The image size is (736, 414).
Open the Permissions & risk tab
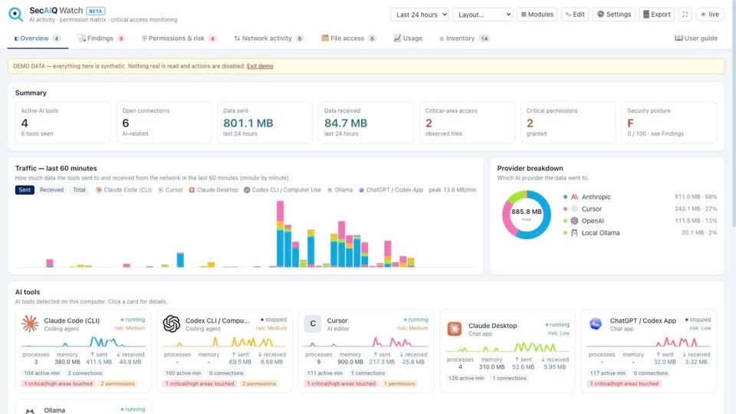[x=179, y=38]
